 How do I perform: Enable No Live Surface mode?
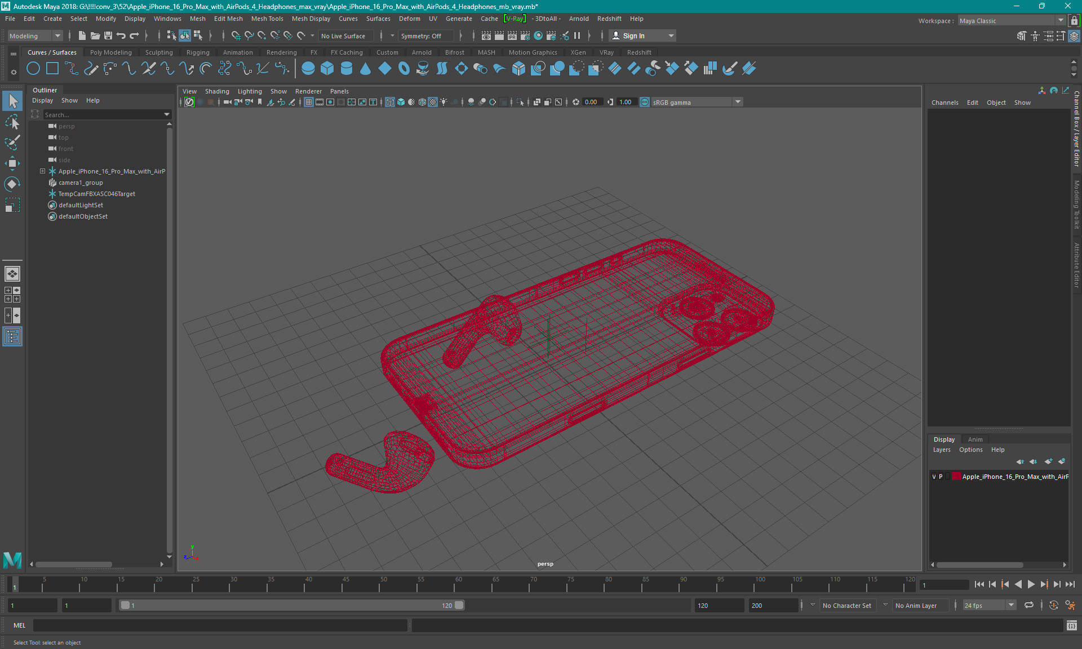point(345,35)
